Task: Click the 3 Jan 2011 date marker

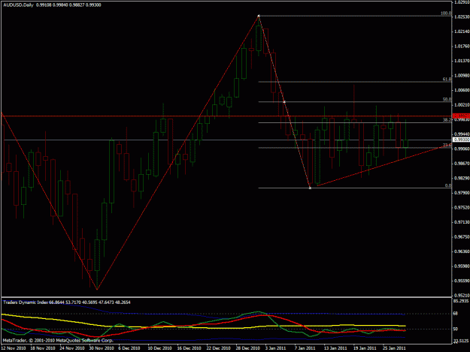Action: [275, 348]
